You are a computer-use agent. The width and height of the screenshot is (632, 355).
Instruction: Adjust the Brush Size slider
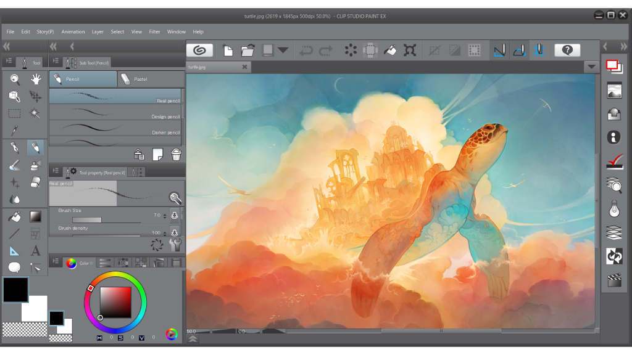tap(106, 219)
